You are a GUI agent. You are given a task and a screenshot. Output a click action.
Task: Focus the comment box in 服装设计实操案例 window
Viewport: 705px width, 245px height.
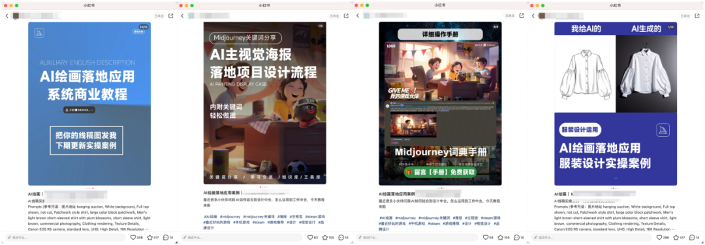[x=592, y=237]
